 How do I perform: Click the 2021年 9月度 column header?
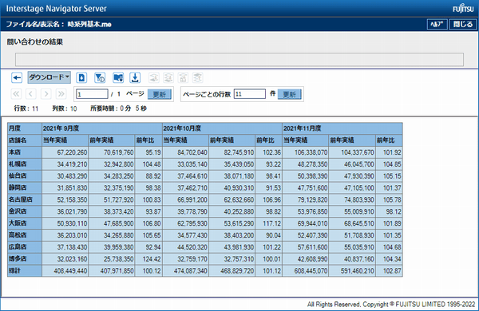click(102, 128)
